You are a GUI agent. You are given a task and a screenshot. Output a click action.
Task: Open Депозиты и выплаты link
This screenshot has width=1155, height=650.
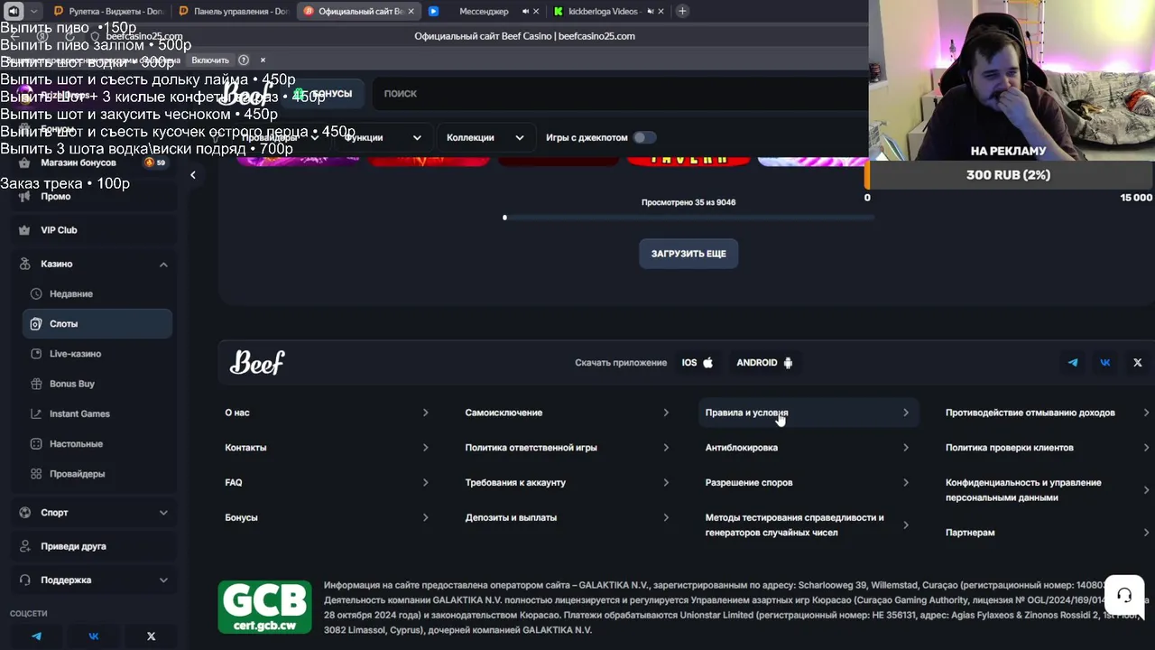pos(568,517)
